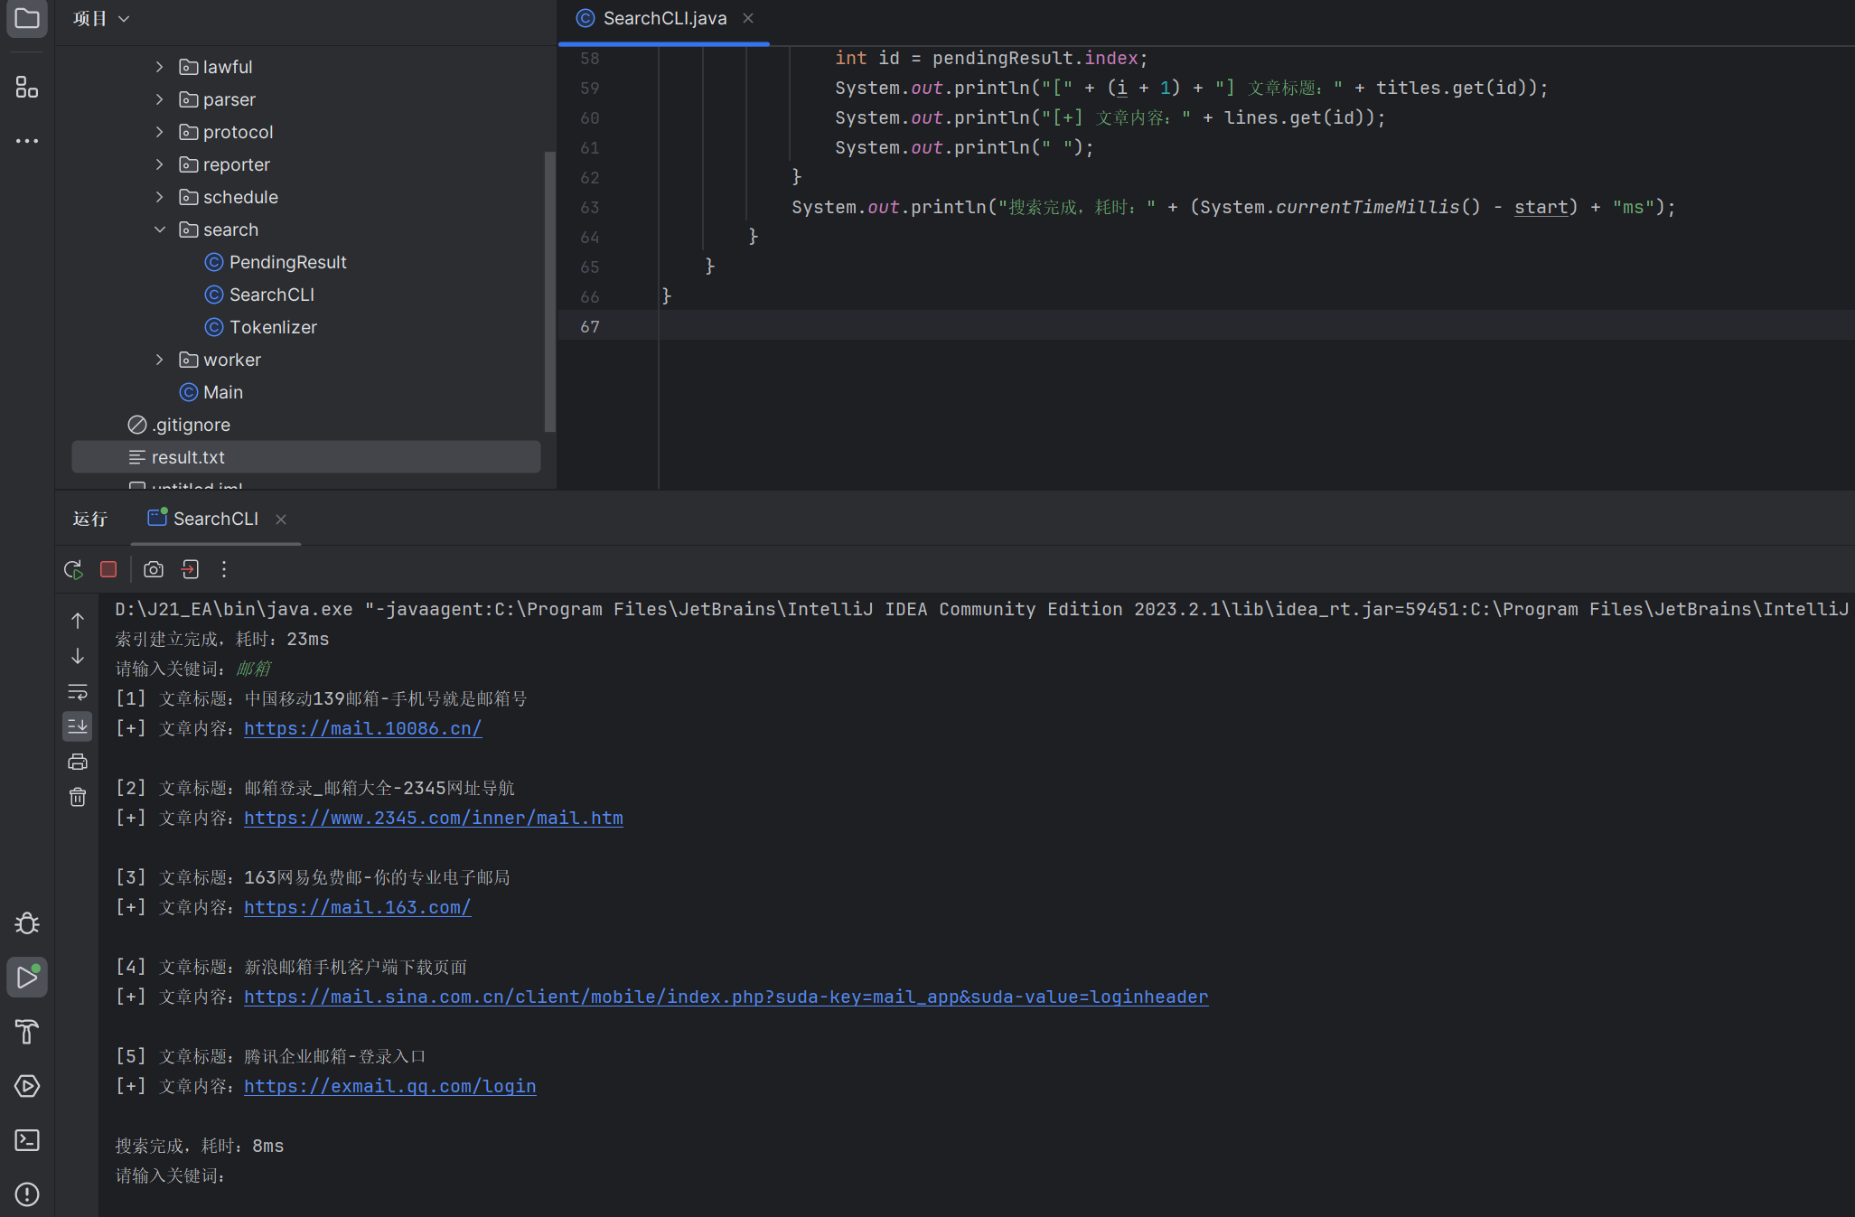Expand the worker folder
The width and height of the screenshot is (1855, 1217).
pyautogui.click(x=160, y=360)
